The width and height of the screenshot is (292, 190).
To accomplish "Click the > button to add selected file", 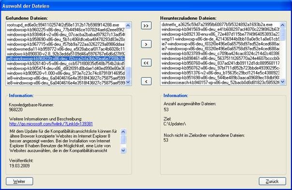I will point(146,44).
